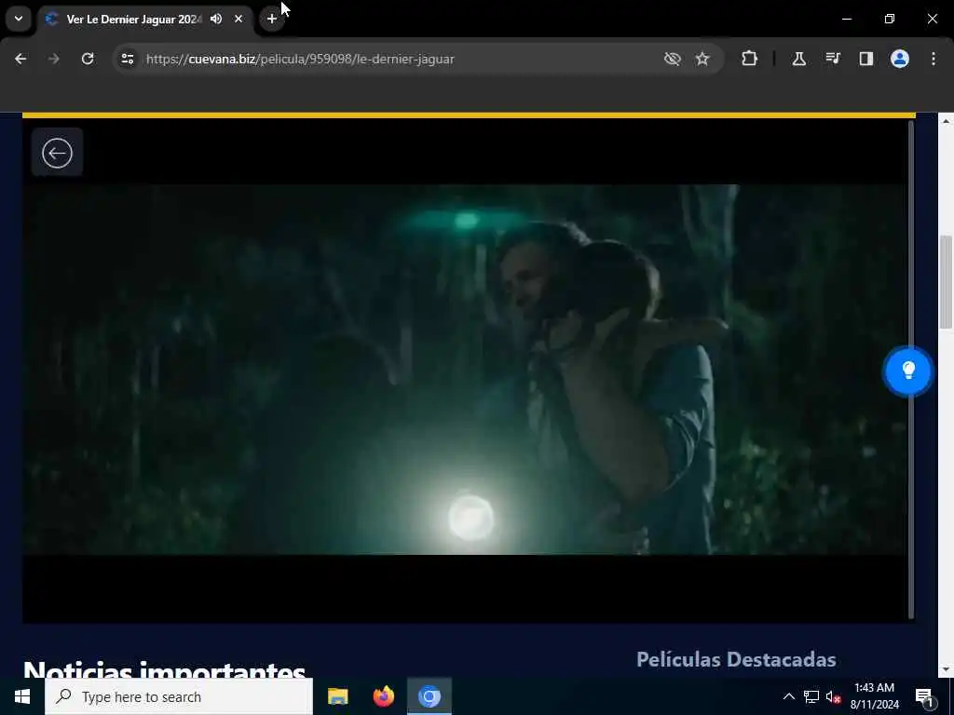Launch Firefox from the taskbar
Viewport: 954px width, 715px height.
[x=383, y=696]
